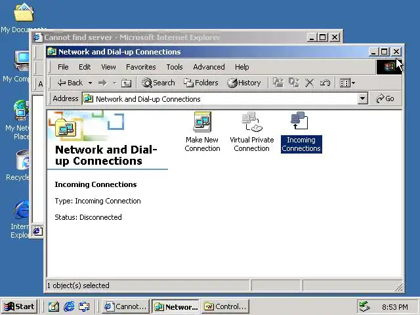Open the Tools menu
The image size is (420, 315).
click(175, 67)
